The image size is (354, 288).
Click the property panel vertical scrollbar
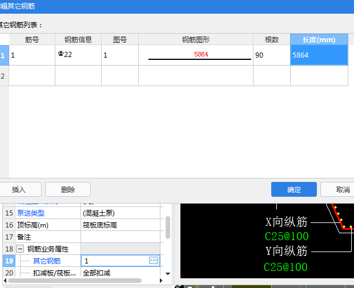pos(167,228)
